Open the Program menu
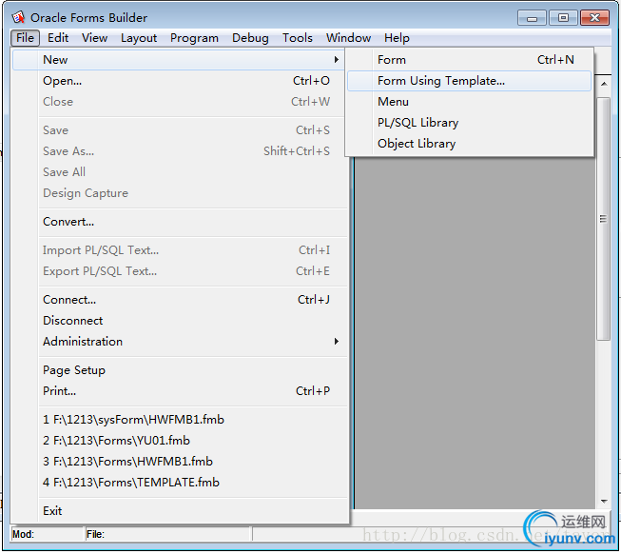Screen dimensions: 621x554 coord(194,38)
